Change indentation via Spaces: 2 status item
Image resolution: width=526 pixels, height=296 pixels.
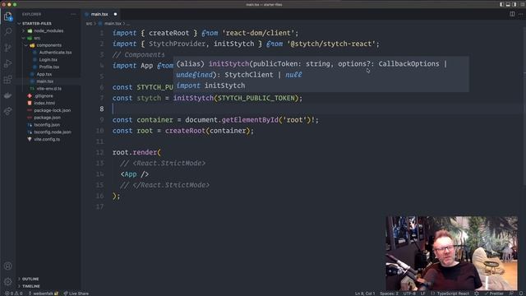[389, 294]
